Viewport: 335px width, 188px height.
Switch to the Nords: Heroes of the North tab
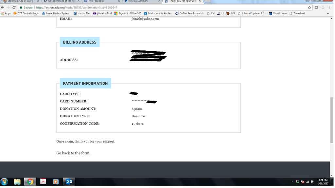pos(60,1)
